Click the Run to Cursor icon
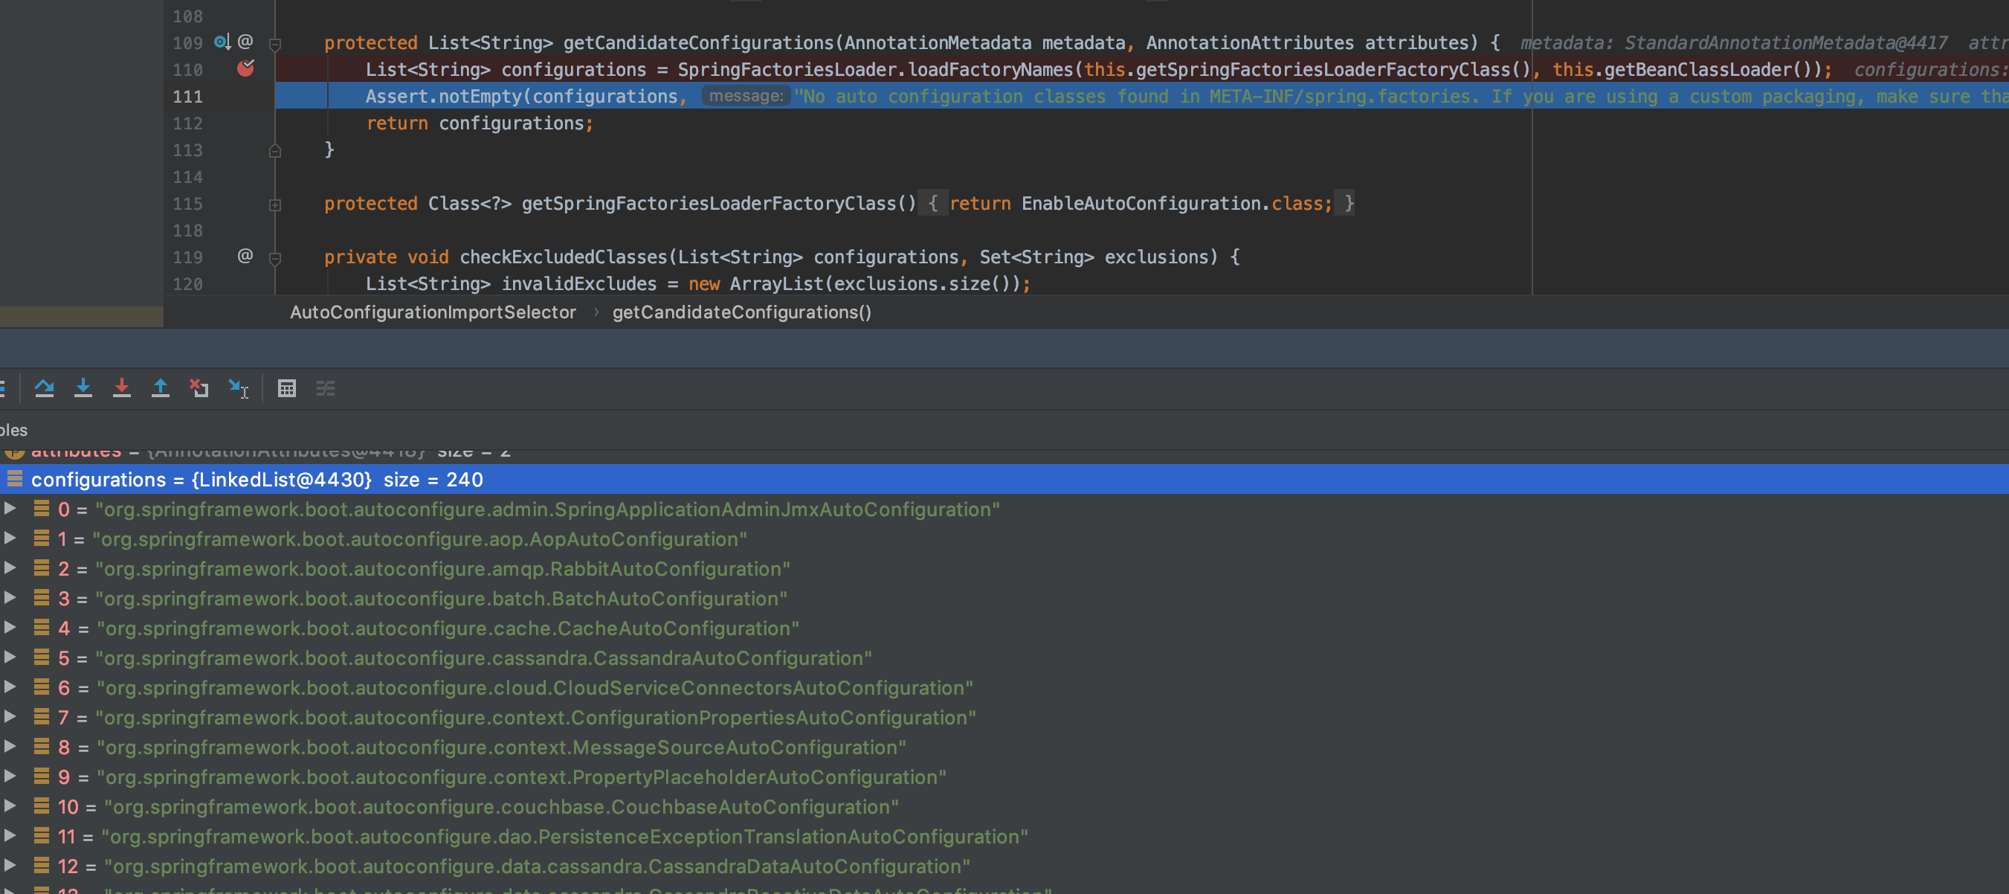Image resolution: width=2009 pixels, height=894 pixels. click(x=238, y=387)
